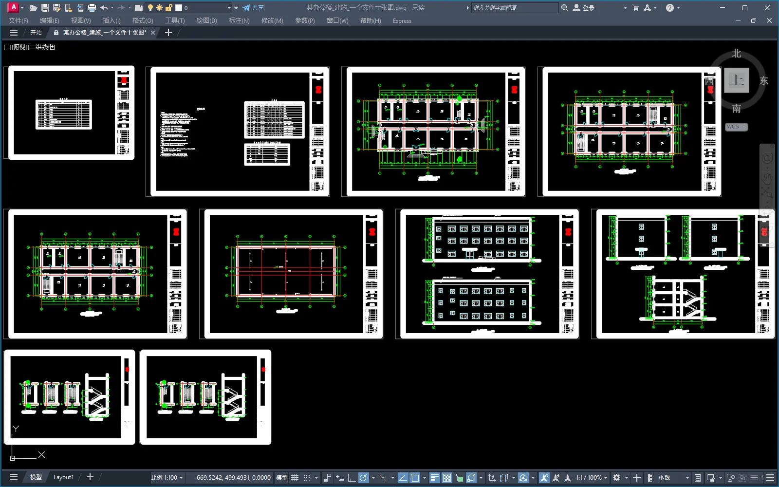
Task: Open the Autodesk App Store cart icon
Action: (636, 8)
